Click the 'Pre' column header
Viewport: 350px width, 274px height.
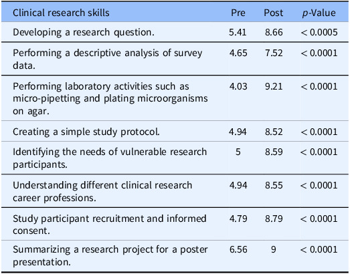click(x=238, y=13)
